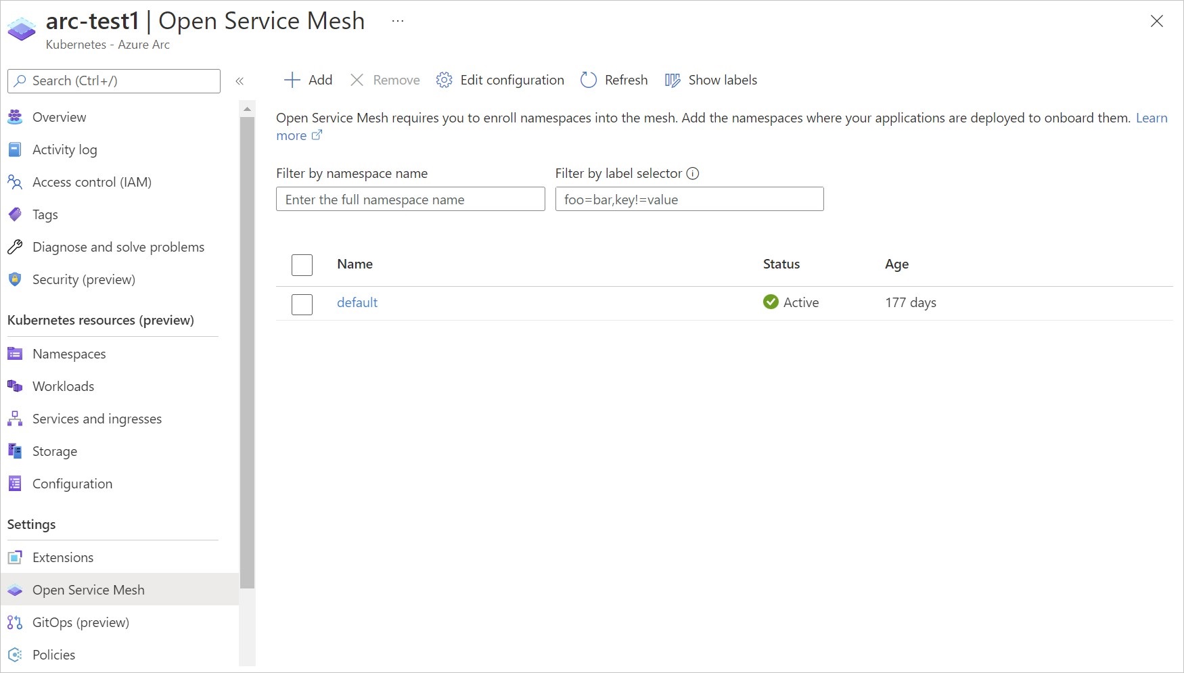Click the Extensions icon
This screenshot has height=673, width=1184.
point(15,557)
